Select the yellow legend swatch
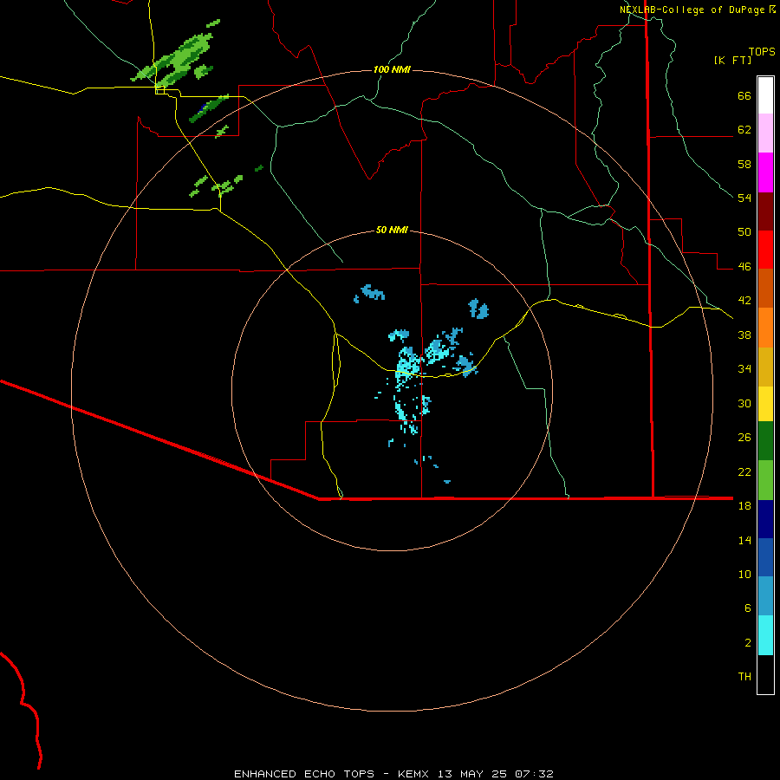The width and height of the screenshot is (780, 780). click(765, 404)
